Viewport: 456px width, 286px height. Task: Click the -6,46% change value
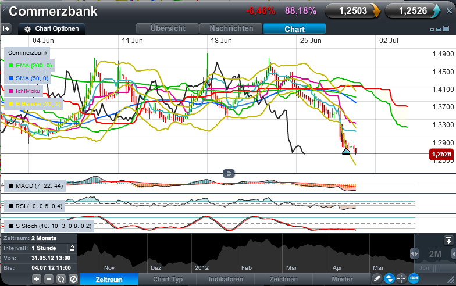[261, 11]
